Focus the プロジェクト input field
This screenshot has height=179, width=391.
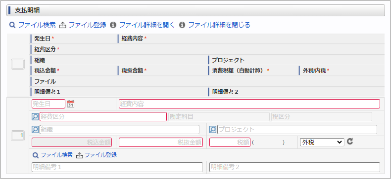(x=297, y=130)
